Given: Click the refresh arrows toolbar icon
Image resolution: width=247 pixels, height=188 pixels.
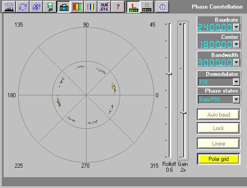Looking at the screenshot, I should coord(23,7).
